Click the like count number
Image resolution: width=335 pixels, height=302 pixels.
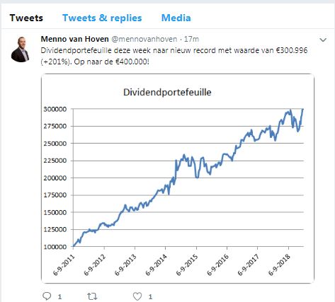(150, 296)
